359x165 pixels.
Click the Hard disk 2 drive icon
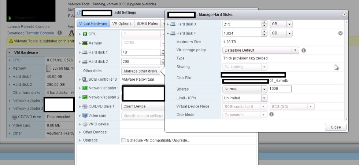[x=85, y=62]
